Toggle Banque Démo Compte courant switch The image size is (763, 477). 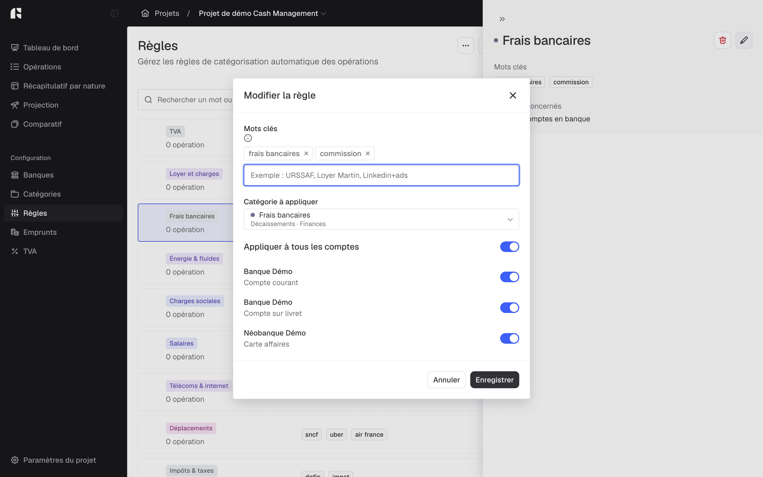coord(509,277)
